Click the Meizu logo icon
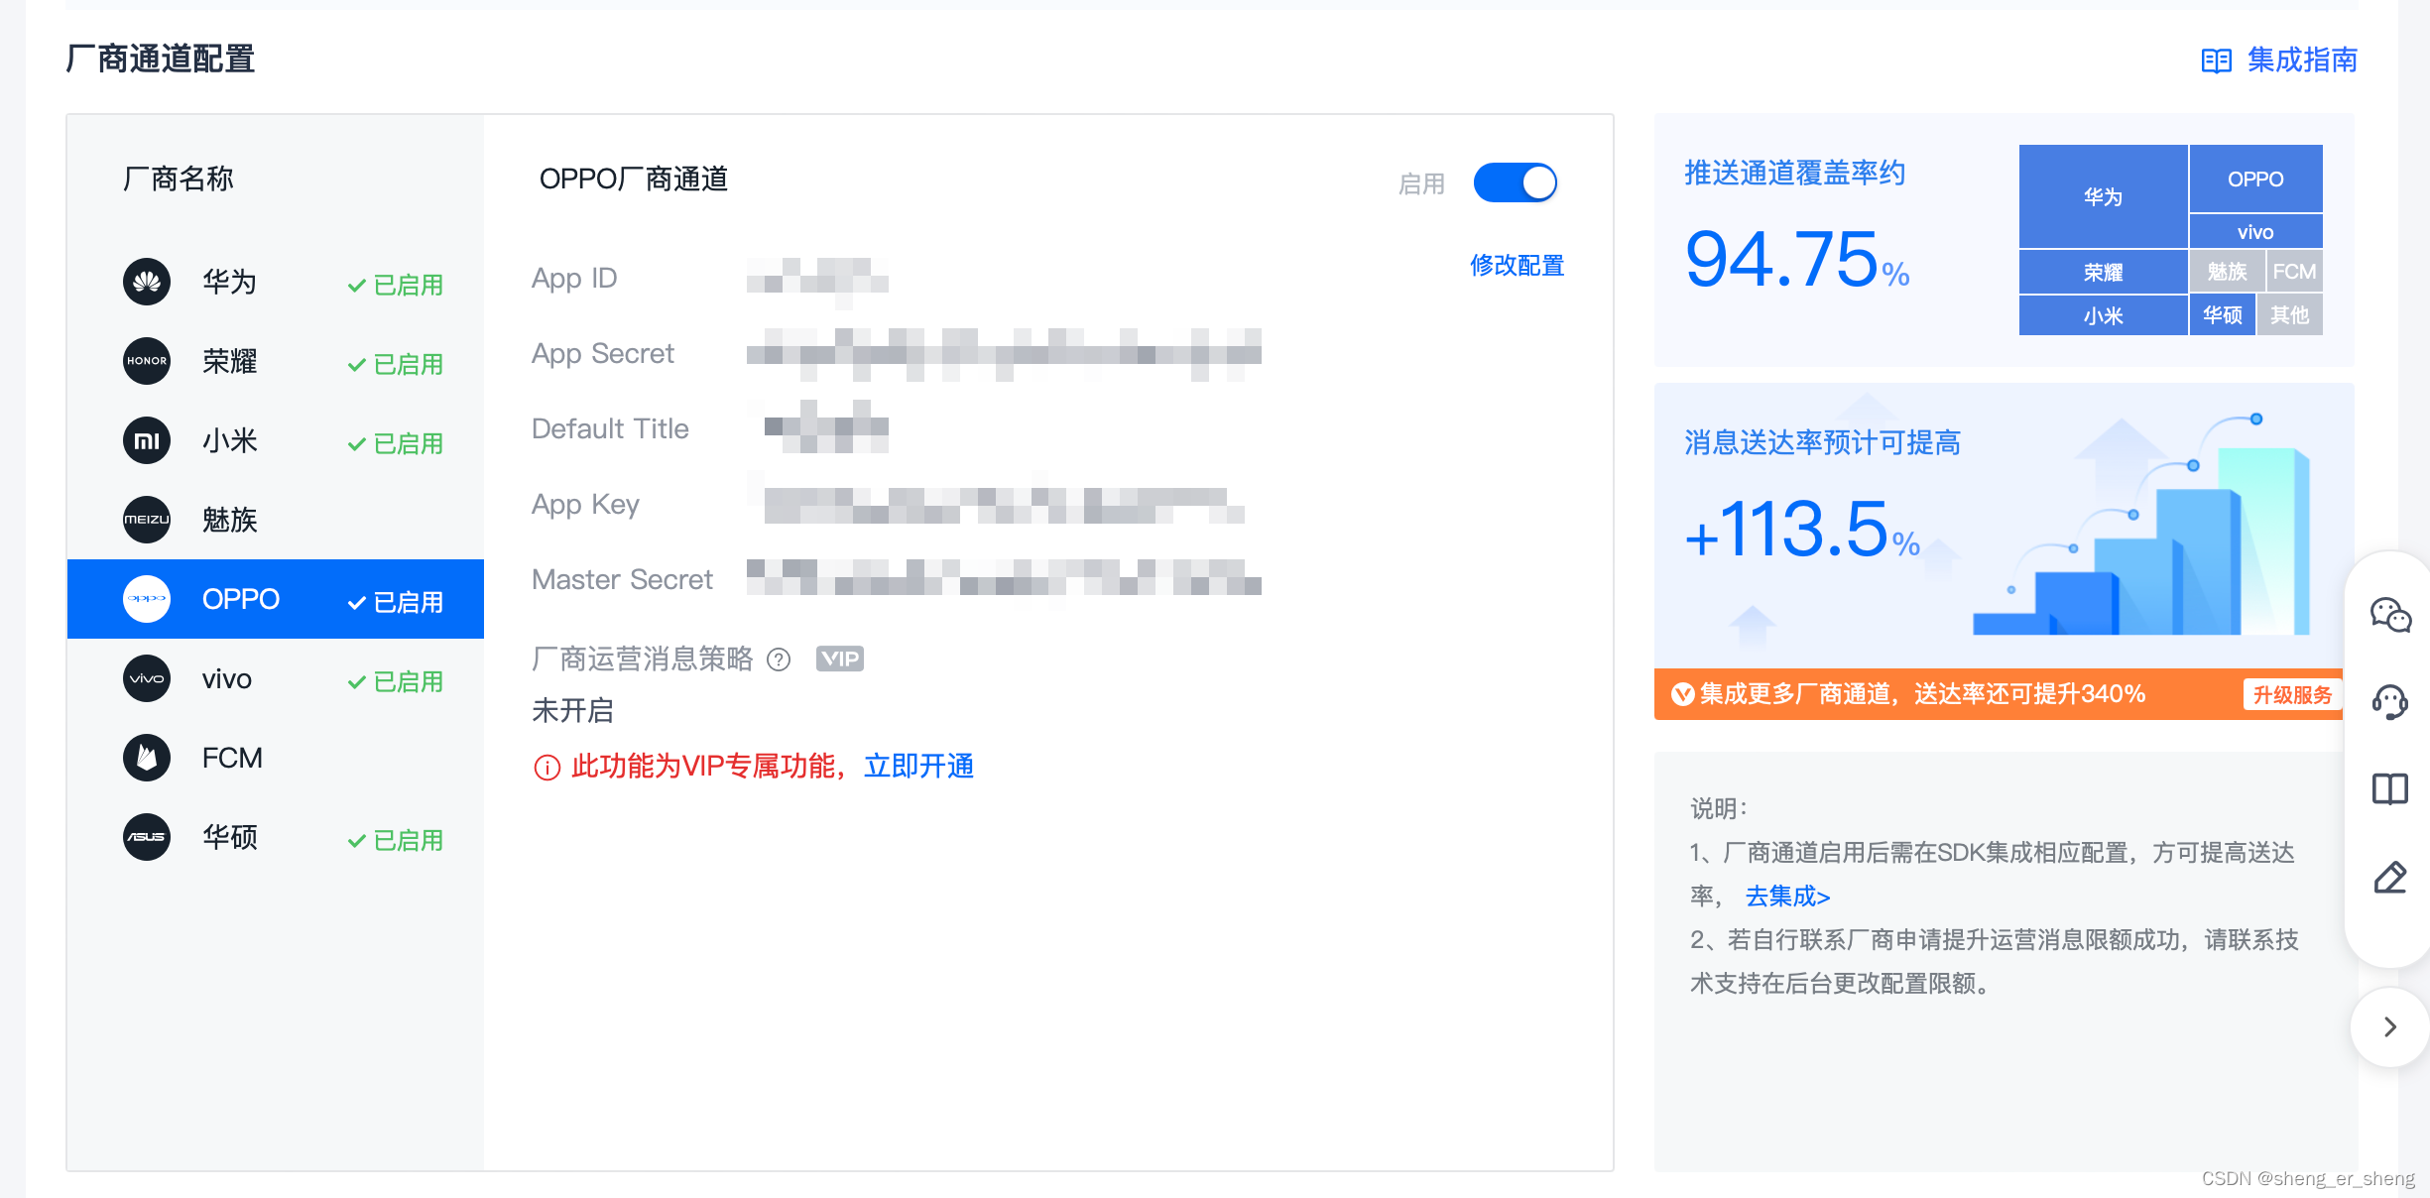 point(147,520)
